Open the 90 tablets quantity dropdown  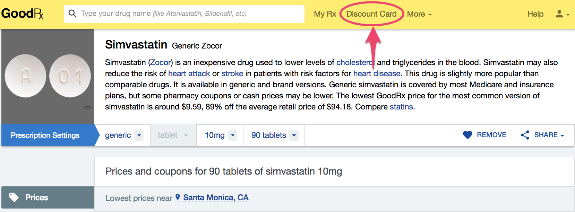[x=274, y=135]
